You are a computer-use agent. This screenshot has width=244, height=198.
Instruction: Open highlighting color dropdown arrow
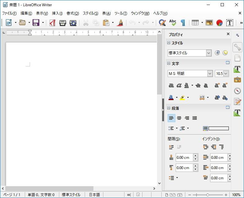tap(188, 98)
